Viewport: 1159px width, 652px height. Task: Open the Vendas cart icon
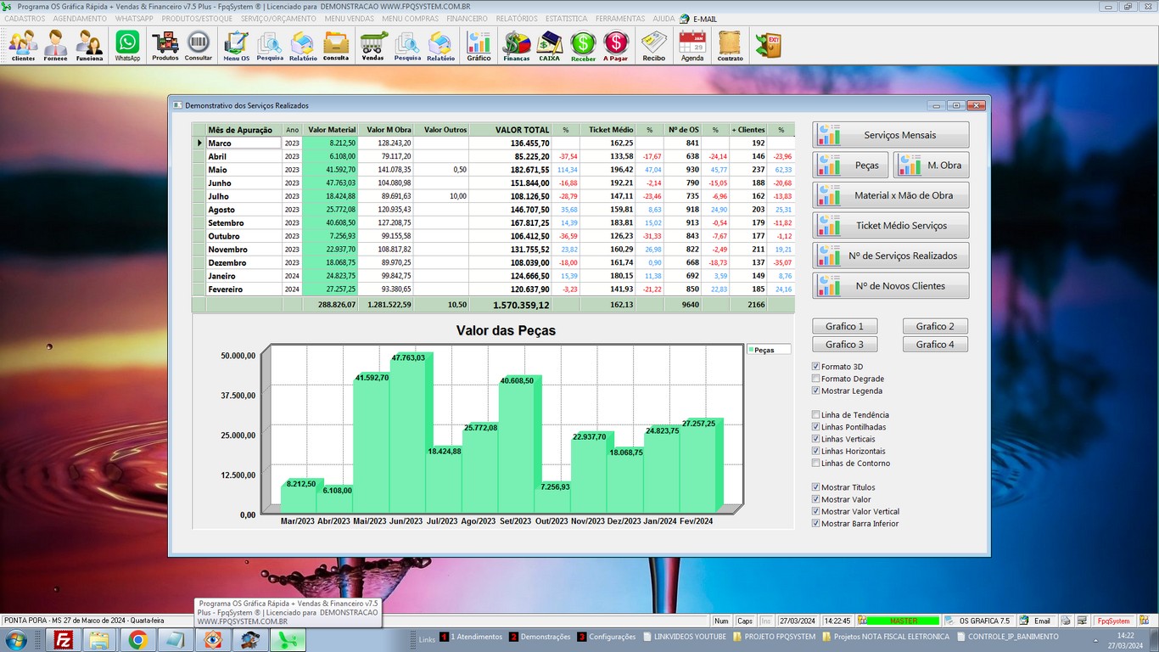coord(373,45)
